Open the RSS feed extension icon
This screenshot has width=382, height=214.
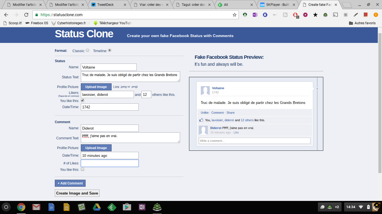[285, 15]
